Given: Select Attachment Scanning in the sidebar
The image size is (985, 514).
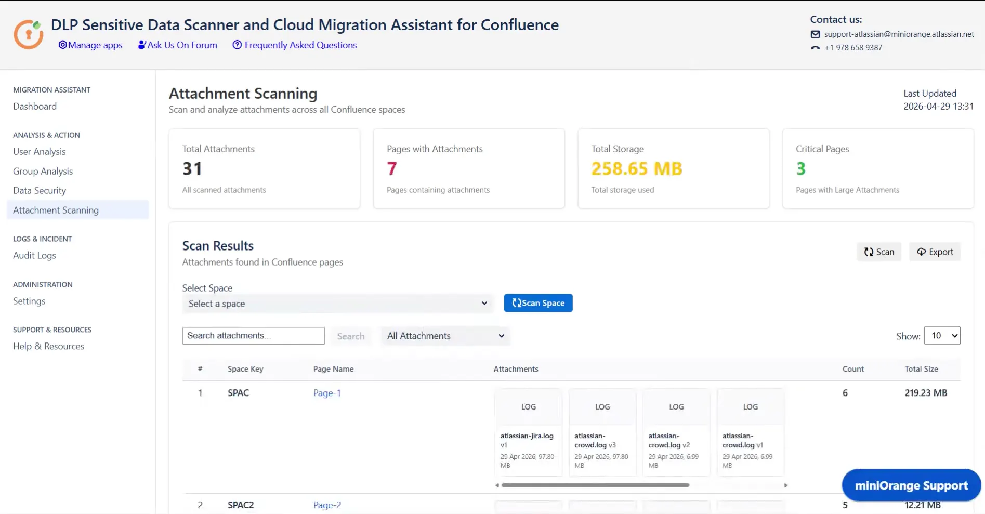Looking at the screenshot, I should [x=77, y=210].
